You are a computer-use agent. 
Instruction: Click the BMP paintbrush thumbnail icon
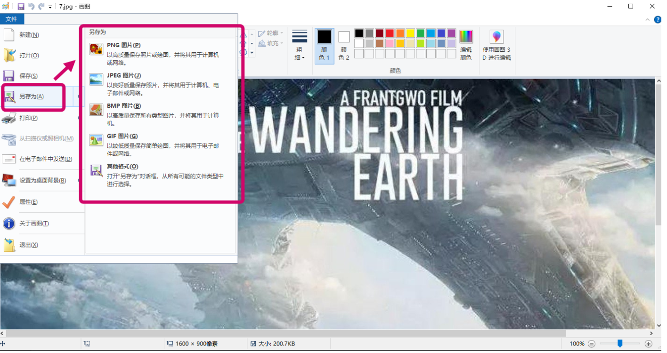click(x=96, y=110)
